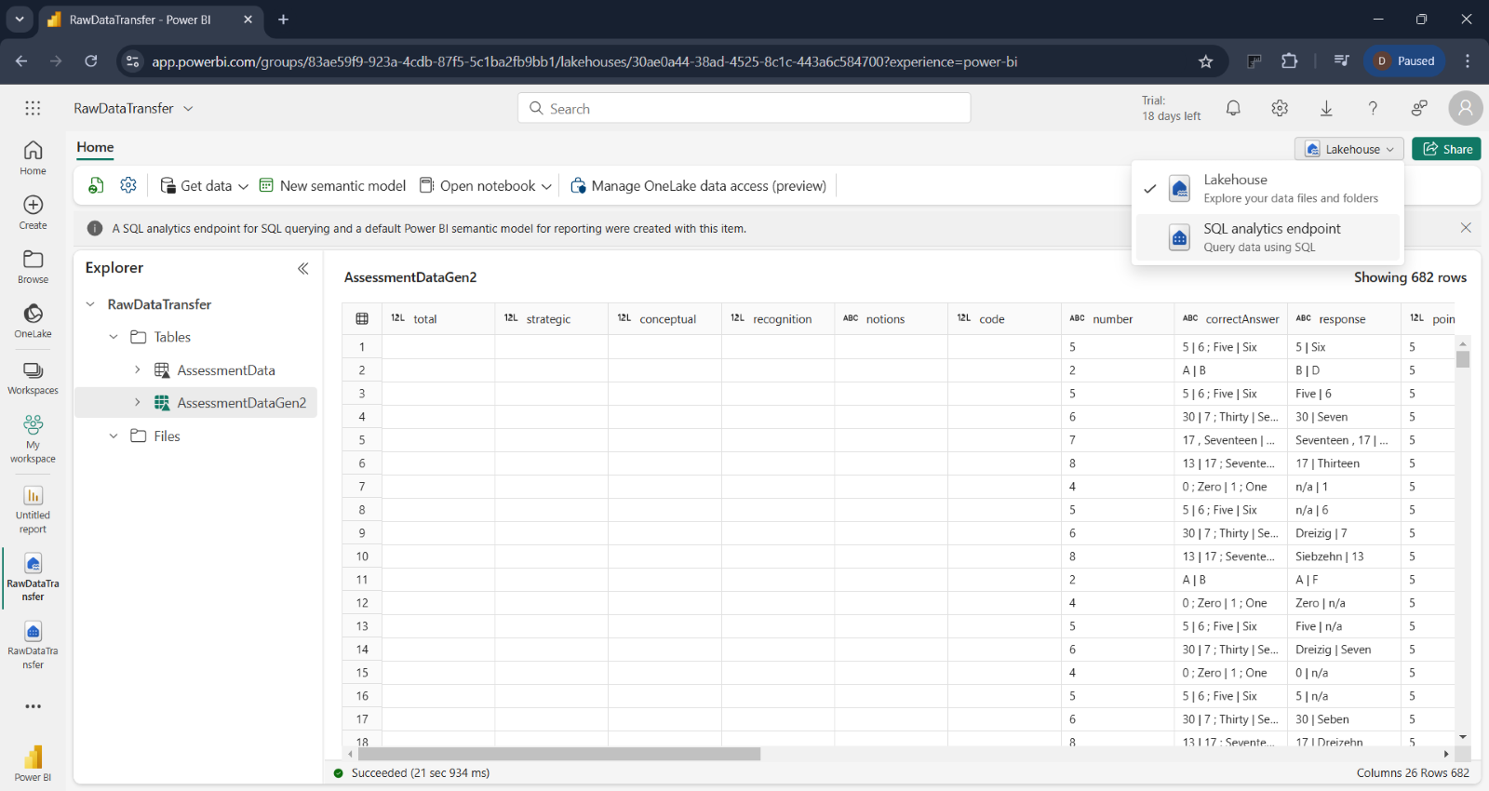Open Power BI settings gear in header
This screenshot has width=1489, height=791.
(x=1280, y=108)
